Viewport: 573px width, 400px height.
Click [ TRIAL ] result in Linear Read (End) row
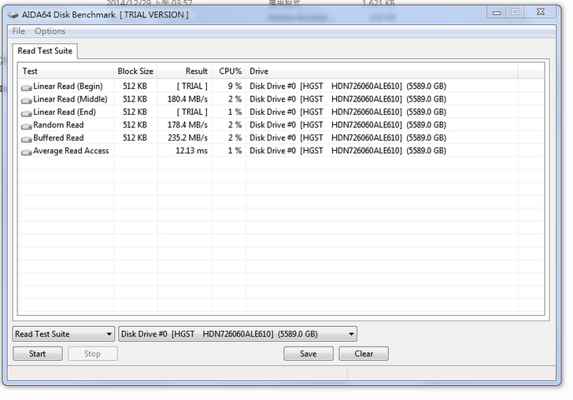tap(192, 112)
